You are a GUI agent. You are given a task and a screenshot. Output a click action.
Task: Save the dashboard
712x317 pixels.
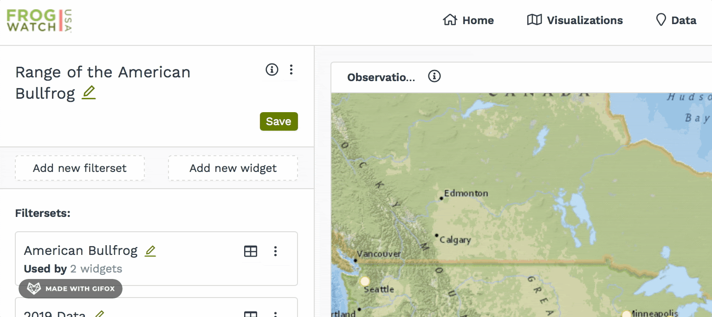278,121
